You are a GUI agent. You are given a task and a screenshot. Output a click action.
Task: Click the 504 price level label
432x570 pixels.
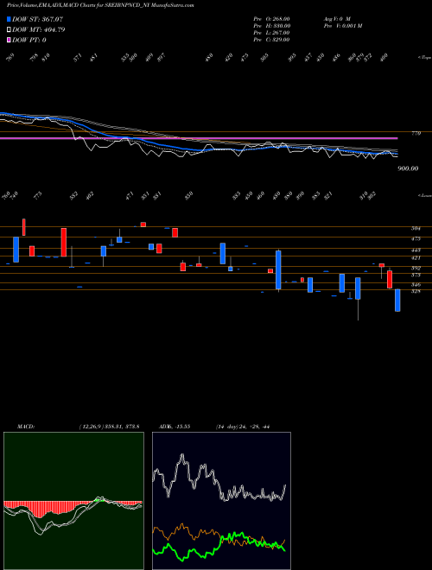(x=416, y=229)
